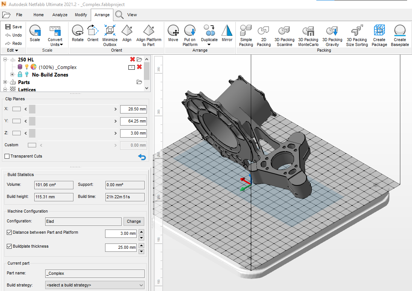Toggle the X clip plane box
The image size is (412, 291).
click(x=17, y=109)
